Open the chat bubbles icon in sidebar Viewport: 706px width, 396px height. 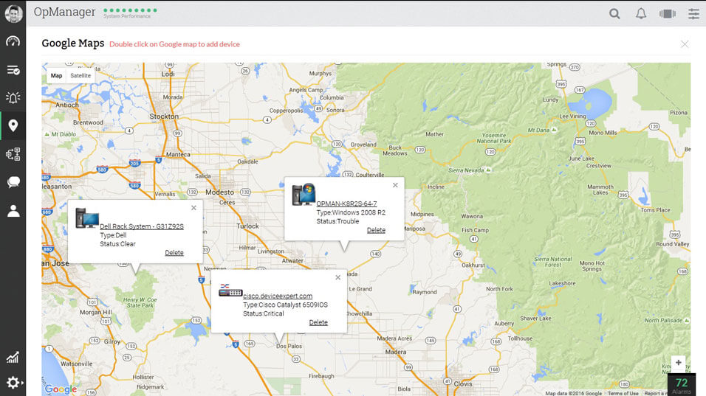13,182
